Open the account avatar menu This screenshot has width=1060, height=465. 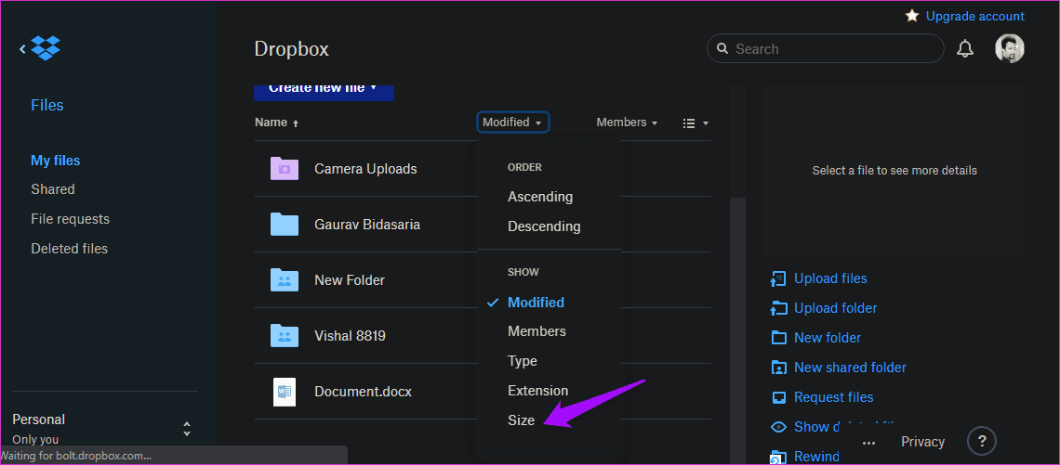[x=1009, y=48]
